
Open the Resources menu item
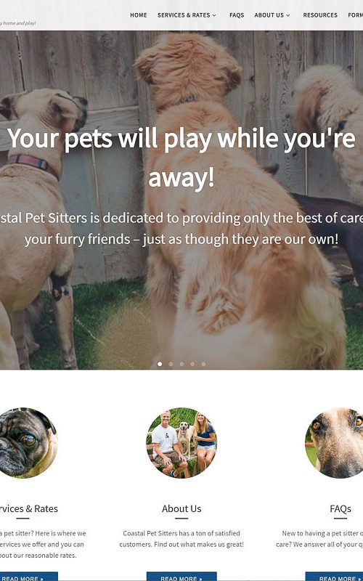pos(320,15)
